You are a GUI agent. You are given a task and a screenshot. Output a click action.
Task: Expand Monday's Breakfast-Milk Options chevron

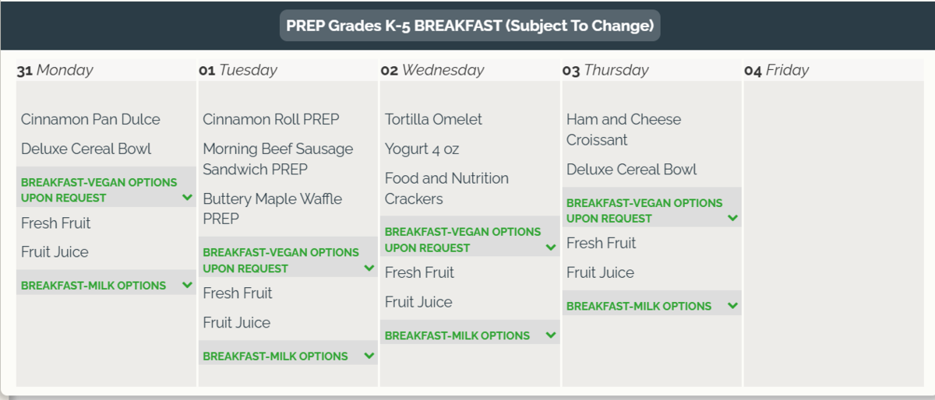coord(187,285)
